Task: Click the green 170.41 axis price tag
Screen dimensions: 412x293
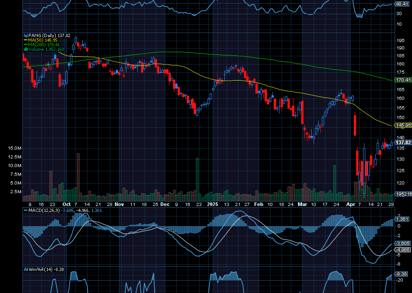Action: (x=402, y=80)
